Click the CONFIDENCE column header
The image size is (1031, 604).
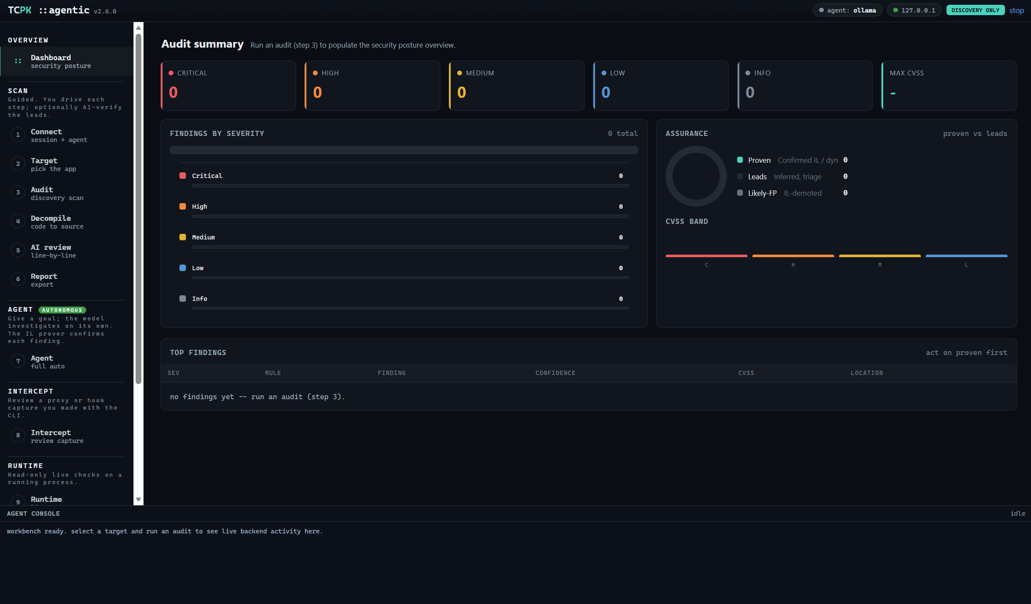[556, 373]
